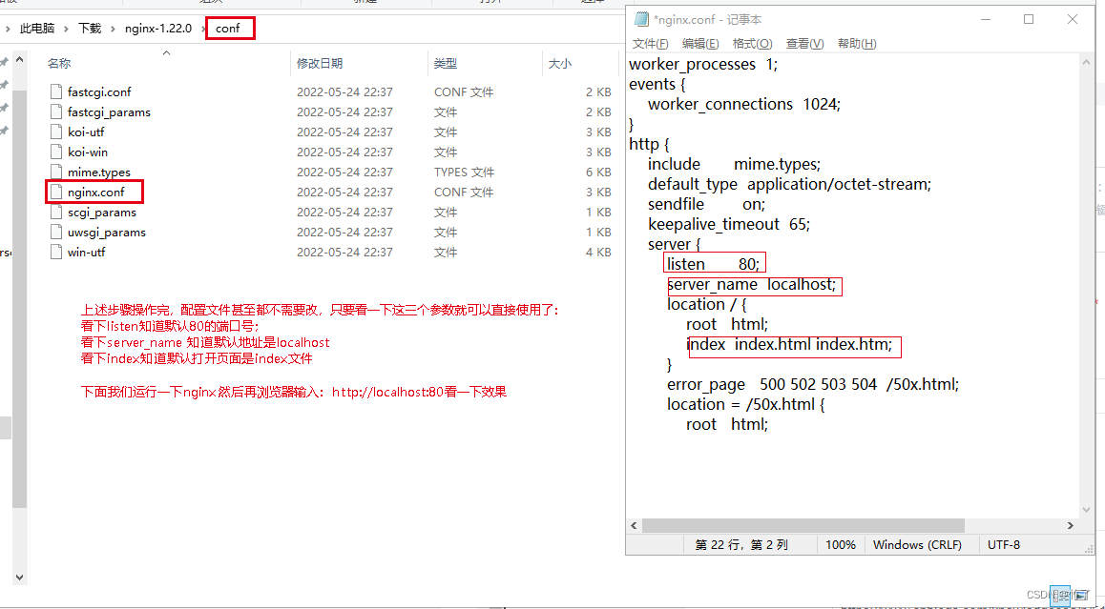Click conf folder in breadcrumb path
The height and width of the screenshot is (609, 1105).
tap(228, 29)
